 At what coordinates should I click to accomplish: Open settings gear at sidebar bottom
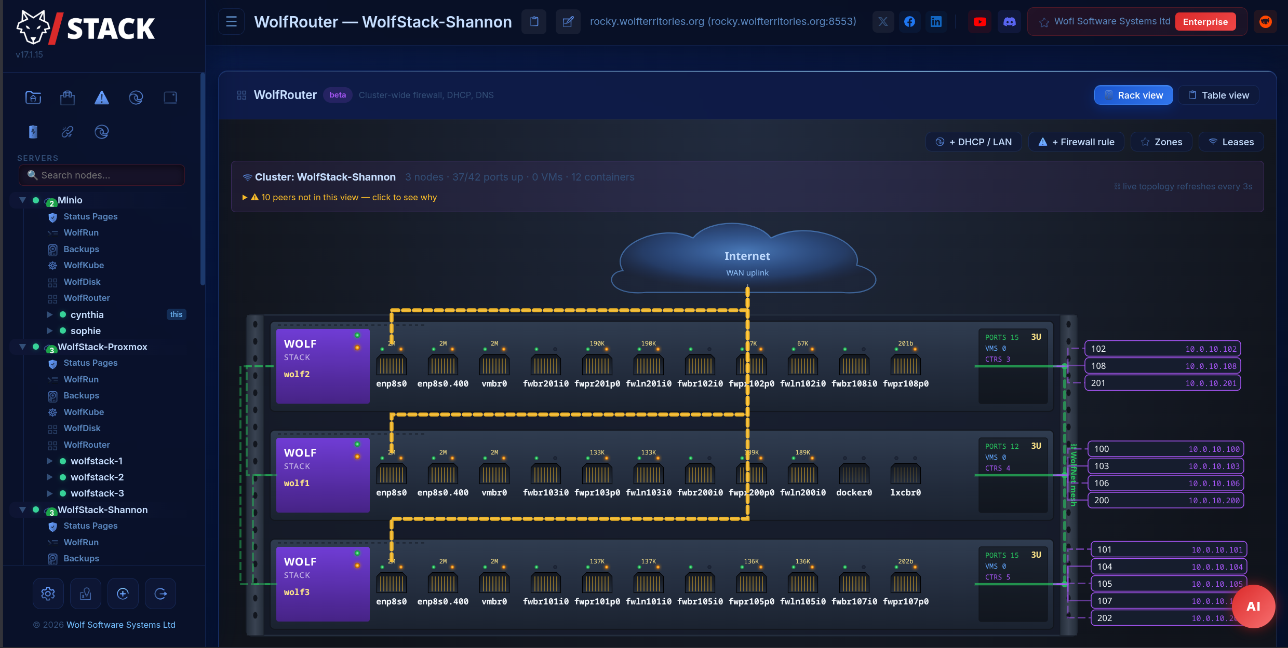click(48, 594)
